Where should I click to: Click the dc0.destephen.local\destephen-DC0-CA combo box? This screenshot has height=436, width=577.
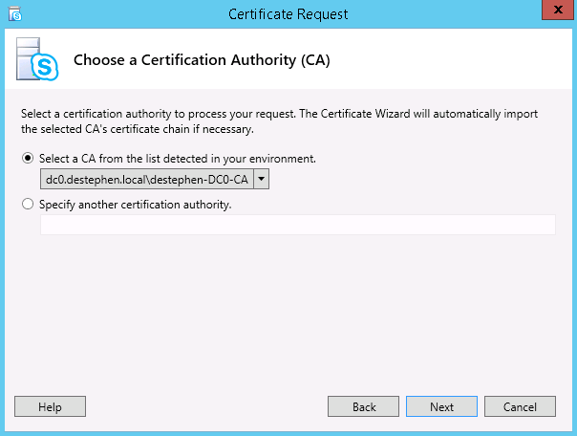coord(155,179)
